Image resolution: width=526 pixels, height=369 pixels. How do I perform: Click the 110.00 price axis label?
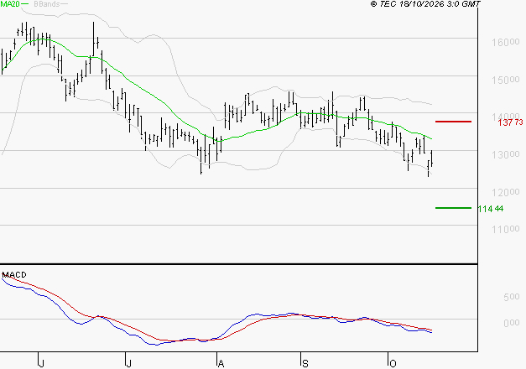506,229
